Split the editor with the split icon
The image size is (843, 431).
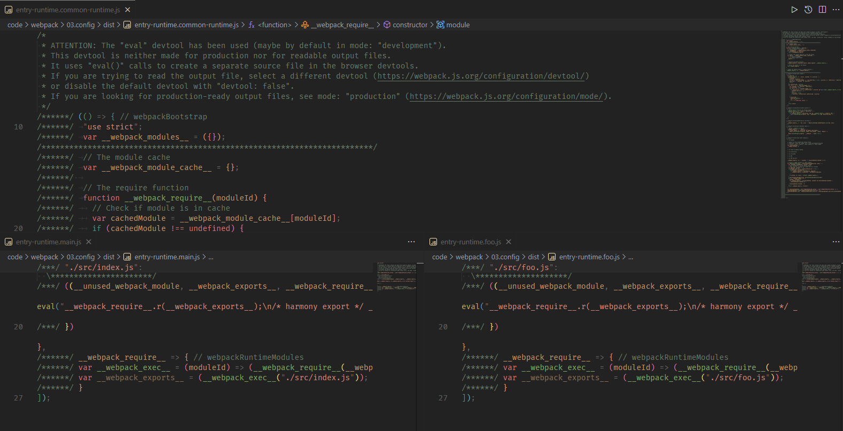coord(822,10)
